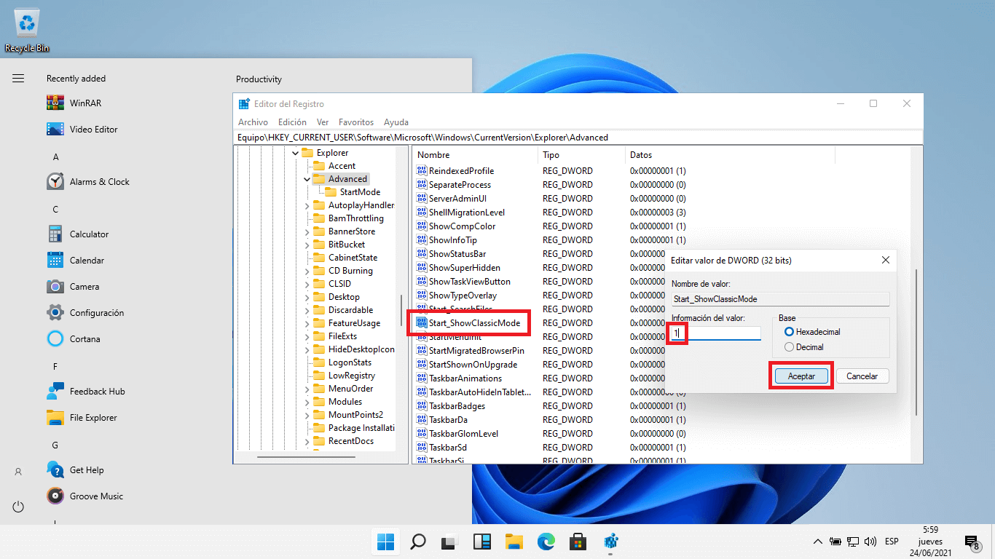Click the ESP language indicator
Image resolution: width=995 pixels, height=559 pixels.
[892, 542]
